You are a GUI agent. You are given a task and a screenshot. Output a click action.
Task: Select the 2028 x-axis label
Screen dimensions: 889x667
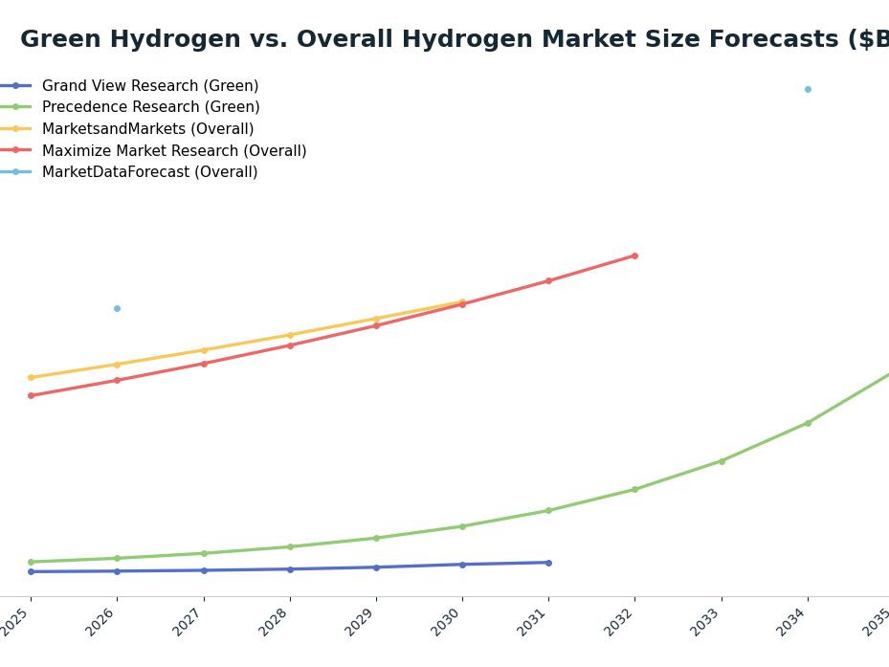pyautogui.click(x=275, y=622)
